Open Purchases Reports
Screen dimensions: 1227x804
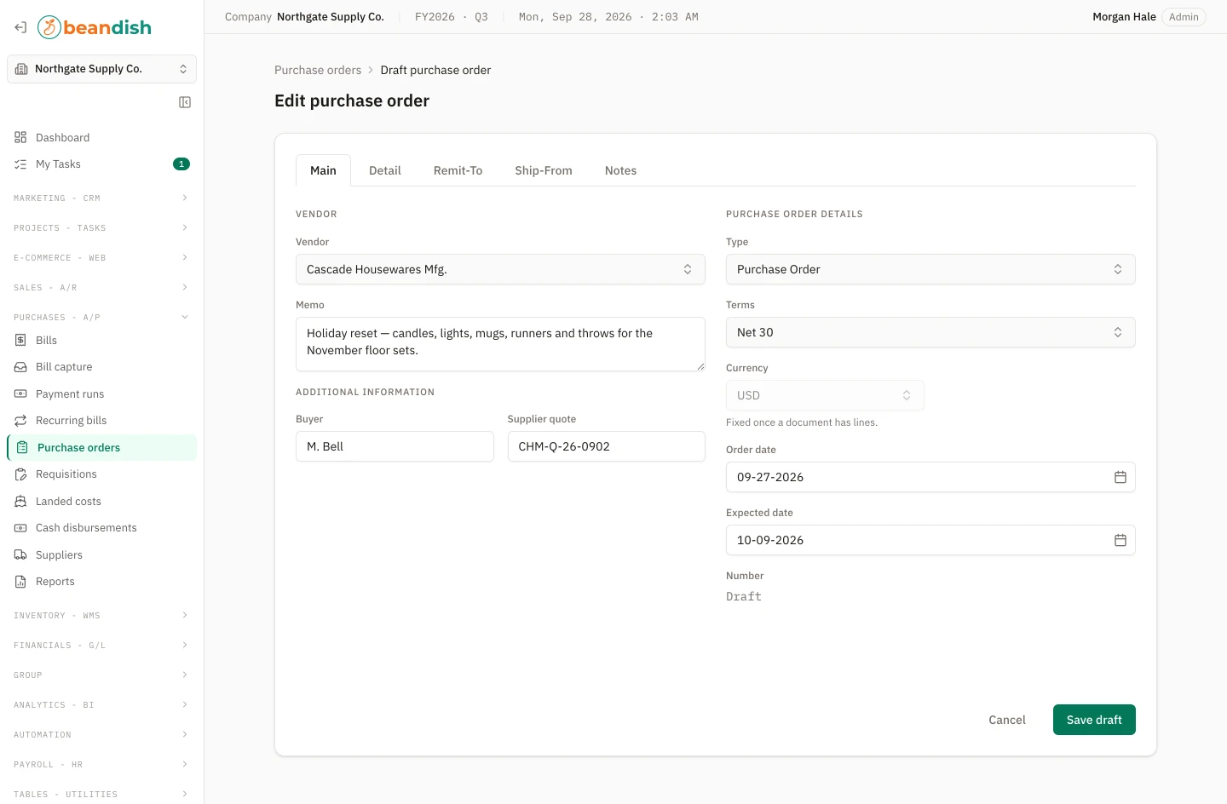(x=101, y=582)
